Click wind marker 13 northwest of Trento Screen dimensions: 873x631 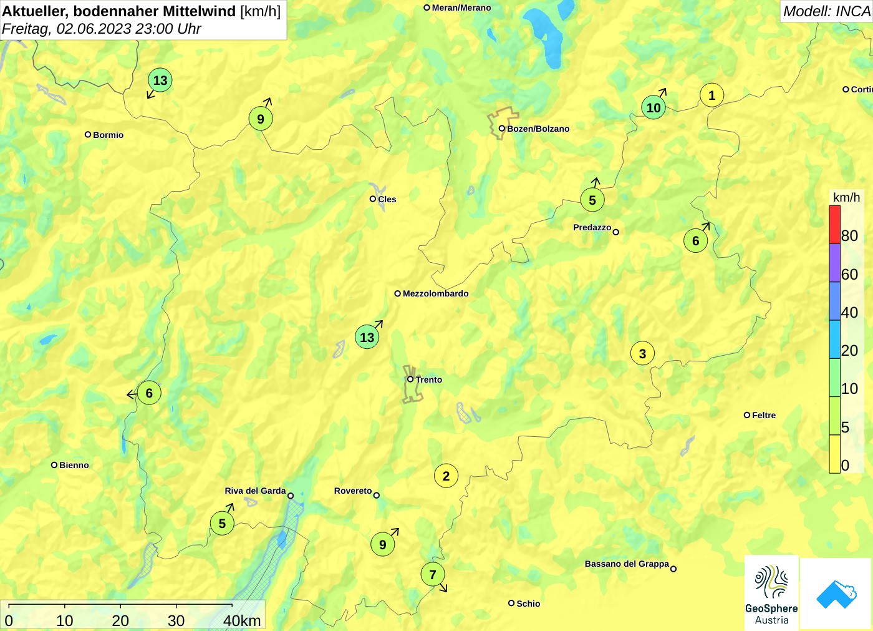coord(367,338)
